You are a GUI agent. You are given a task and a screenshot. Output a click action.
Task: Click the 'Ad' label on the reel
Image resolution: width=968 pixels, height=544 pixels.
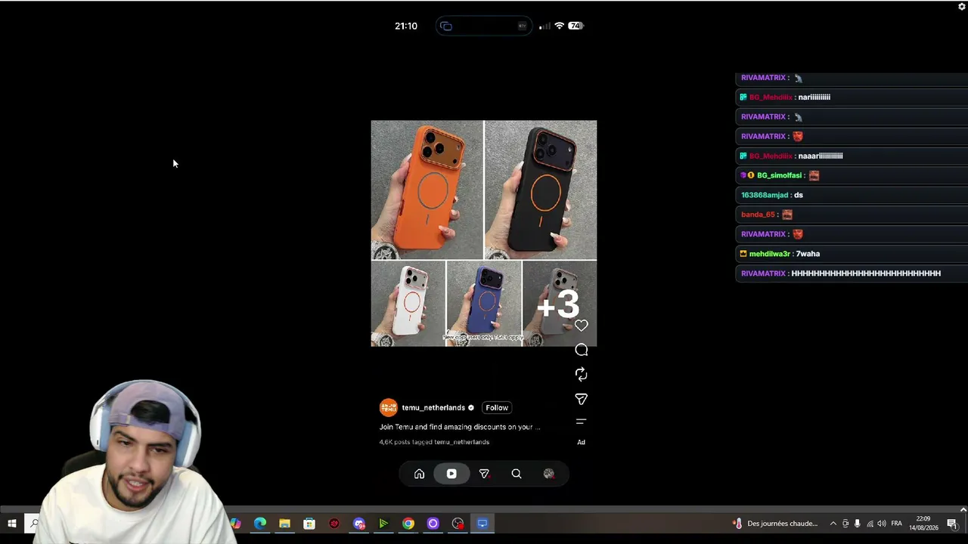pos(581,442)
